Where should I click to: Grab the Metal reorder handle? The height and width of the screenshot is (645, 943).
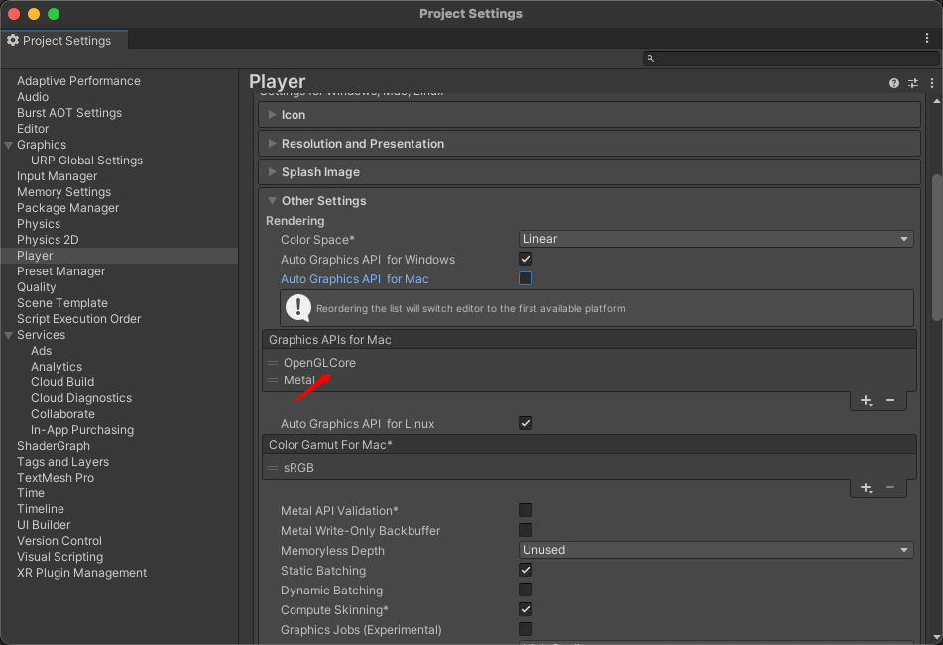[x=273, y=380]
